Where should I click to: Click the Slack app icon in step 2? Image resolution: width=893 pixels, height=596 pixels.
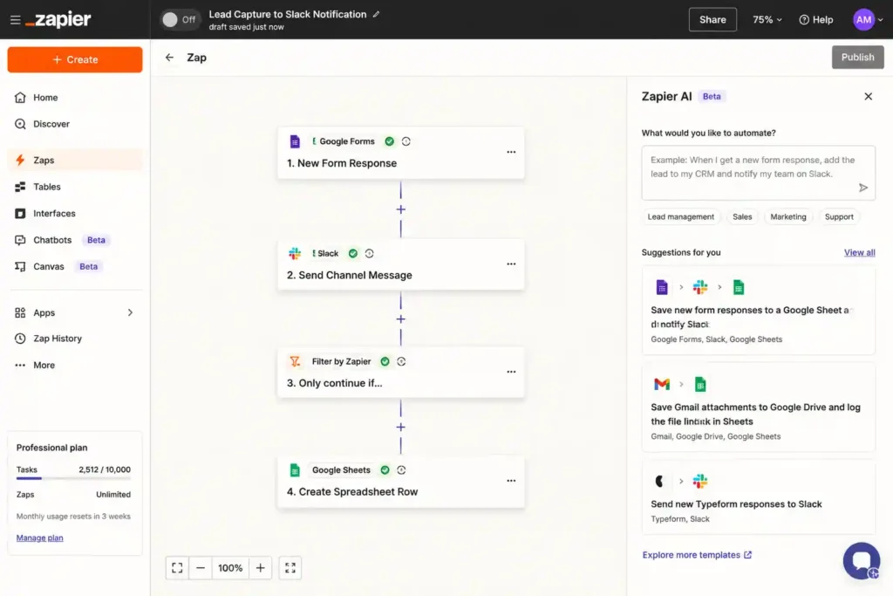295,253
